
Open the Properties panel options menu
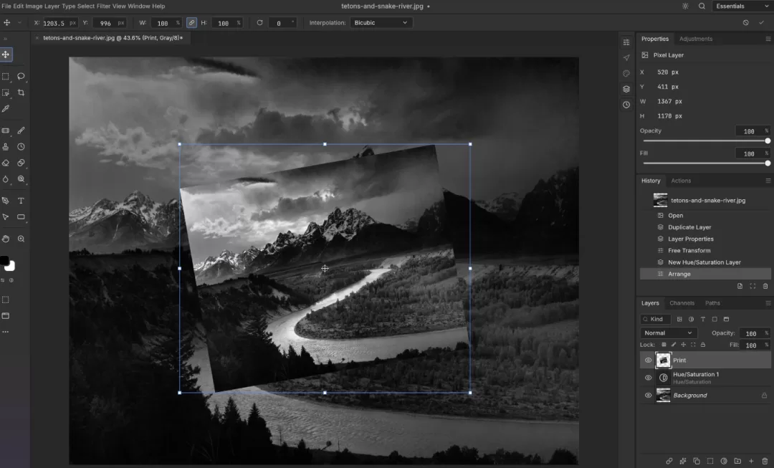(768, 39)
